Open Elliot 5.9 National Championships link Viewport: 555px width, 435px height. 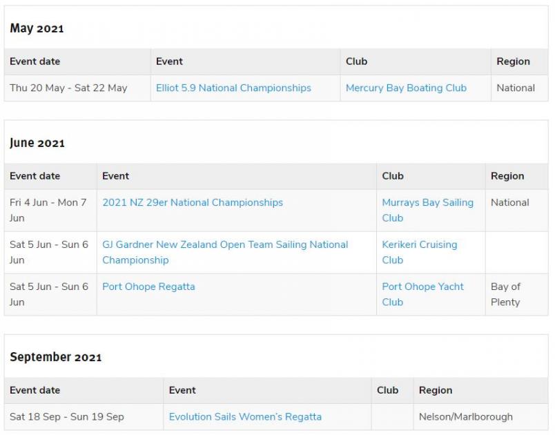[233, 88]
